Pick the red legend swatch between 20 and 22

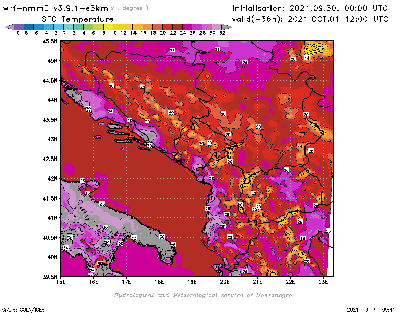(x=167, y=27)
